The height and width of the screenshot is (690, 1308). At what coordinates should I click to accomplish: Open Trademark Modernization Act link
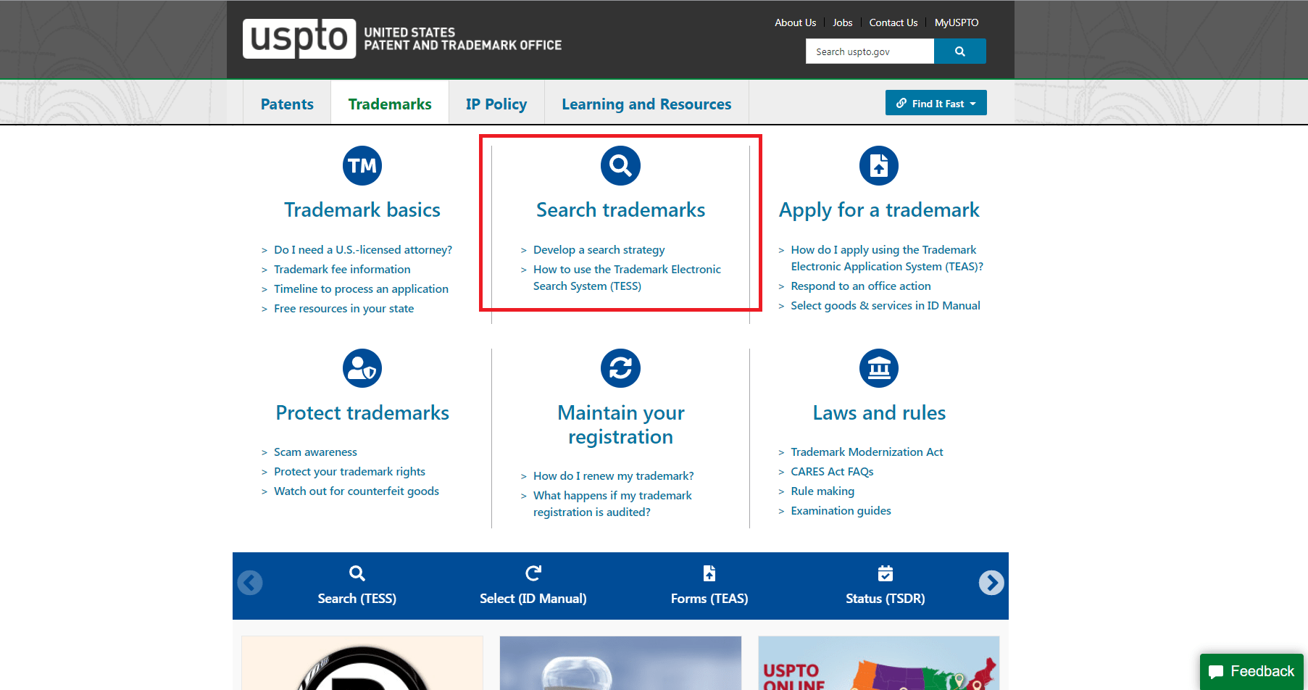[867, 452]
